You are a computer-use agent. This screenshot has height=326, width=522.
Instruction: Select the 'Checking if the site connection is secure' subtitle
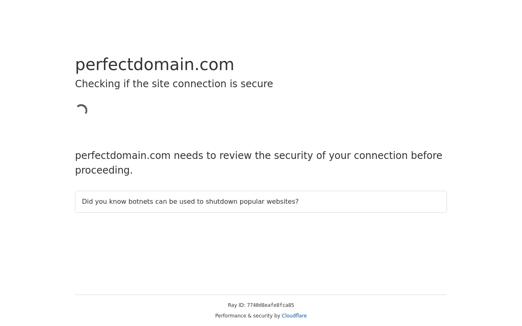coord(174,84)
